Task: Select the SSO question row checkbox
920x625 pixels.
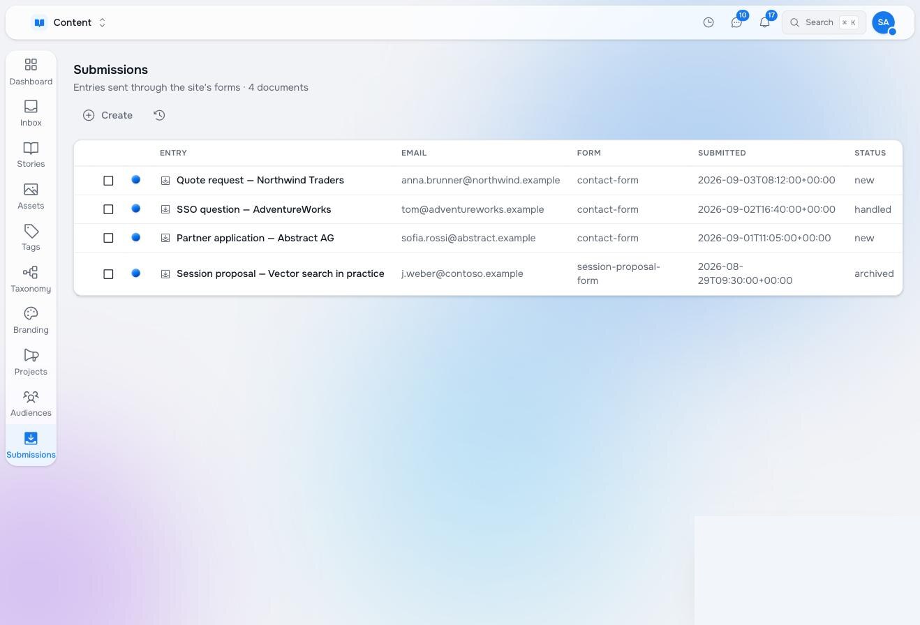Action: pyautogui.click(x=108, y=209)
